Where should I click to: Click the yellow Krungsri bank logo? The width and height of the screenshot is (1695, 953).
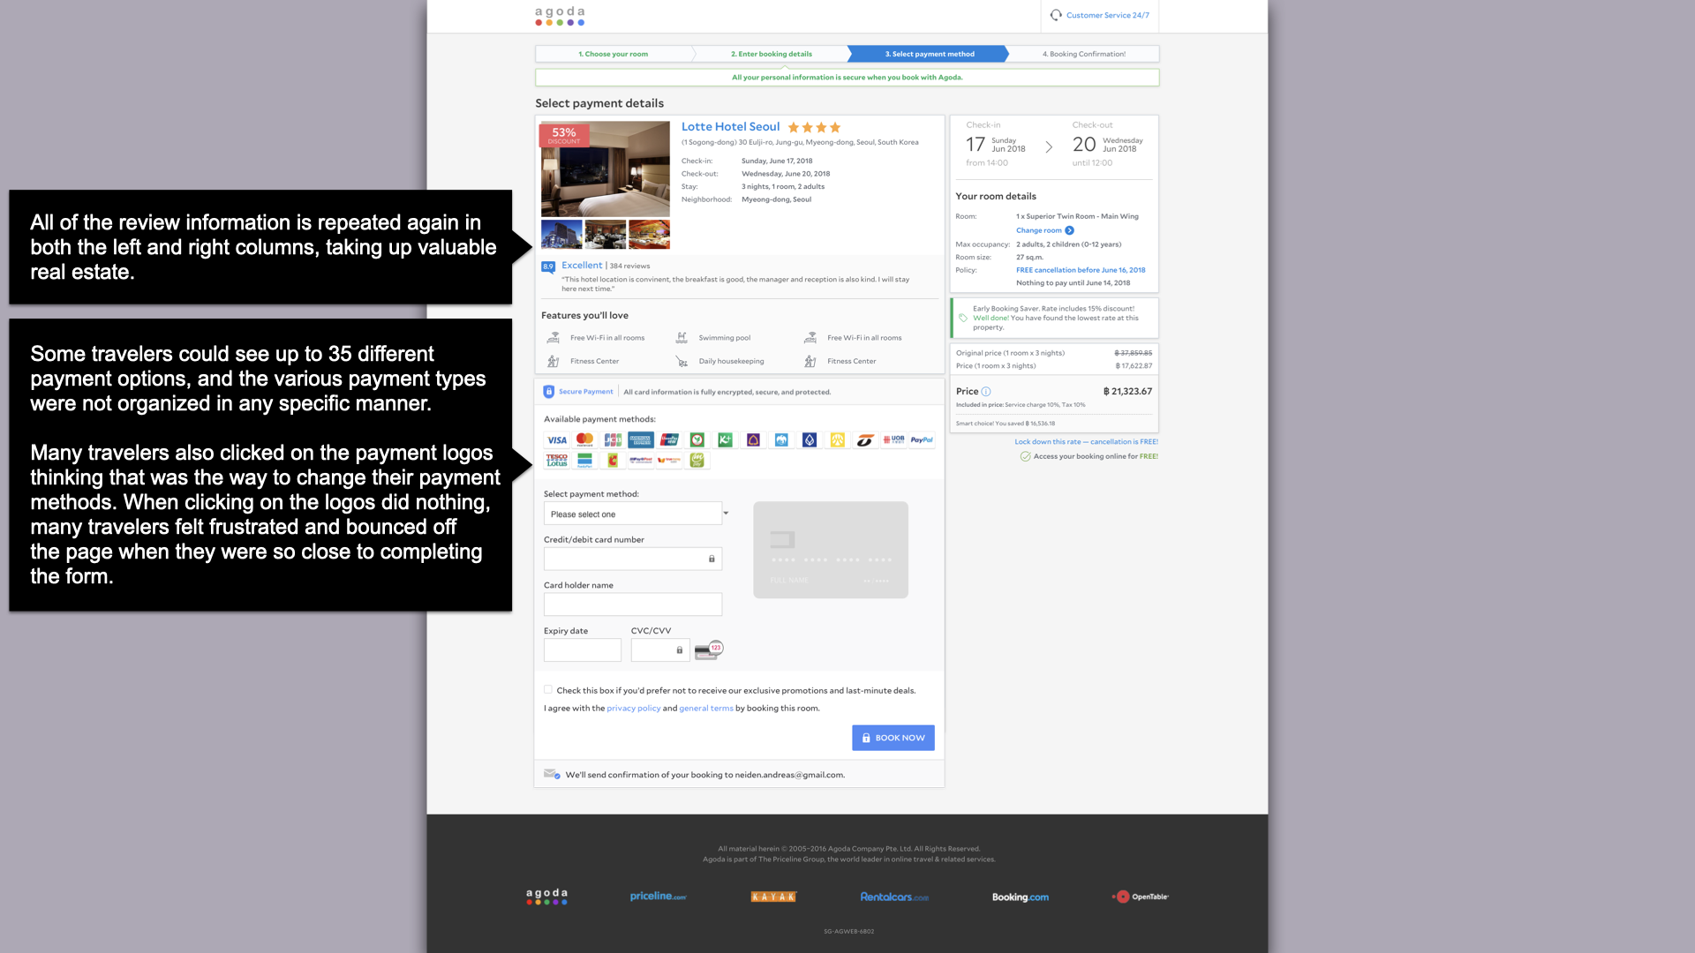[838, 439]
